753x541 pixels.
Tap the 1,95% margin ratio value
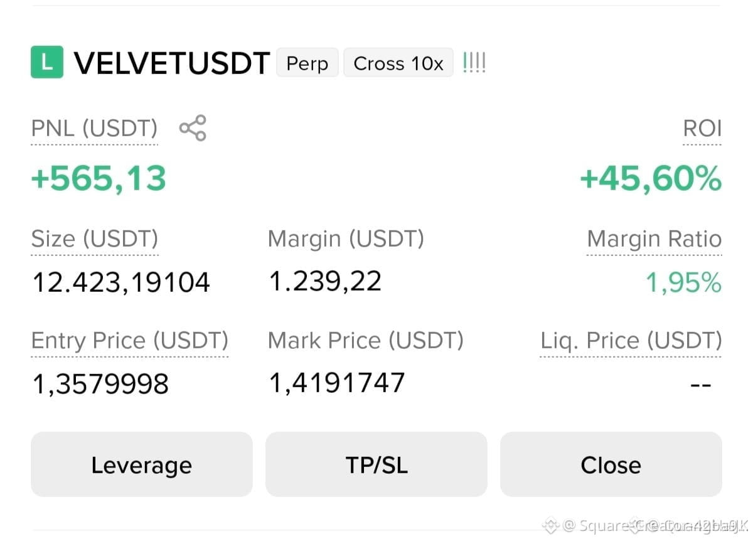tap(684, 283)
